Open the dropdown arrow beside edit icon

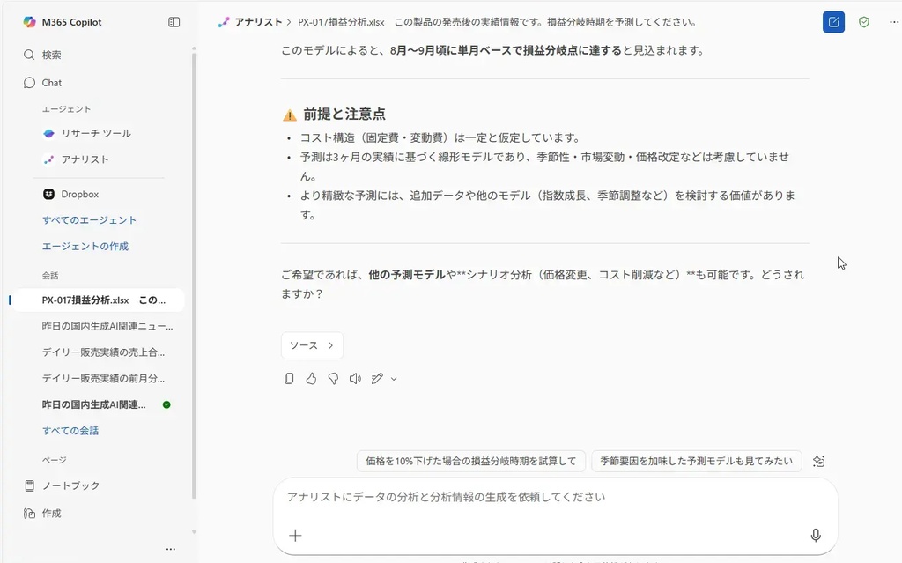394,379
